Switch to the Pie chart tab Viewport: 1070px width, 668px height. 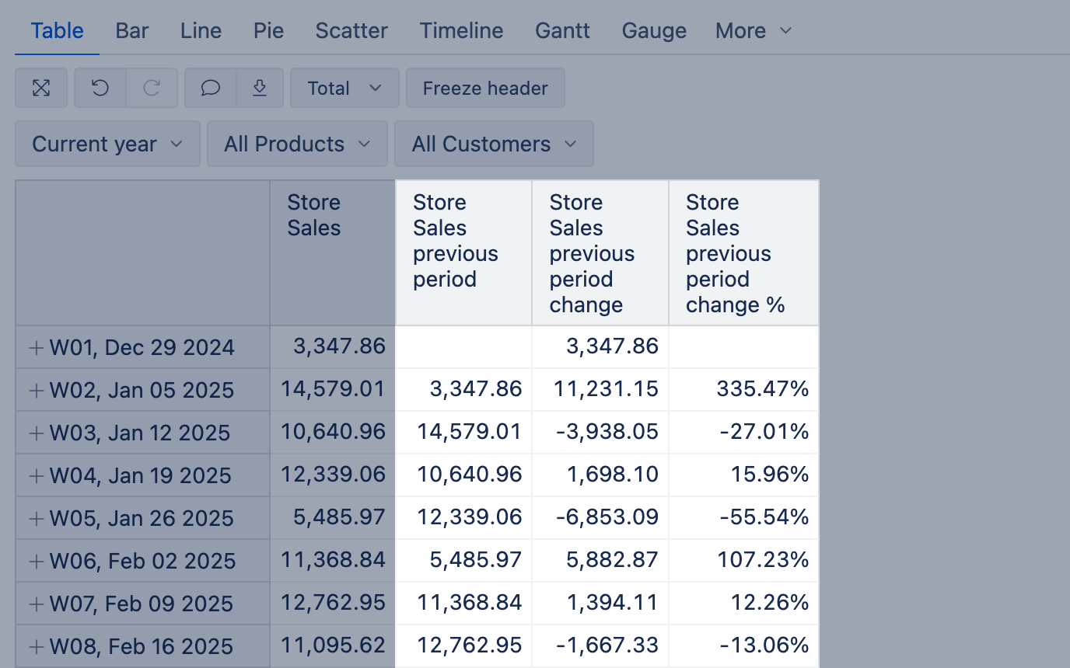[x=268, y=31]
